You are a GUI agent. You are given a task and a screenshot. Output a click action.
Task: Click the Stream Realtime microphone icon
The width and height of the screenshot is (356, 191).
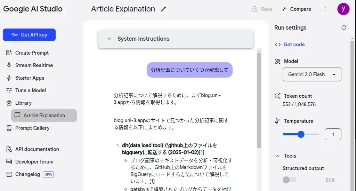[9, 65]
